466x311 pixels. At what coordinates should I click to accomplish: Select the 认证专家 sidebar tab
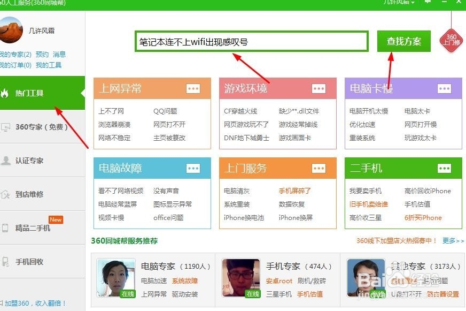click(42, 161)
